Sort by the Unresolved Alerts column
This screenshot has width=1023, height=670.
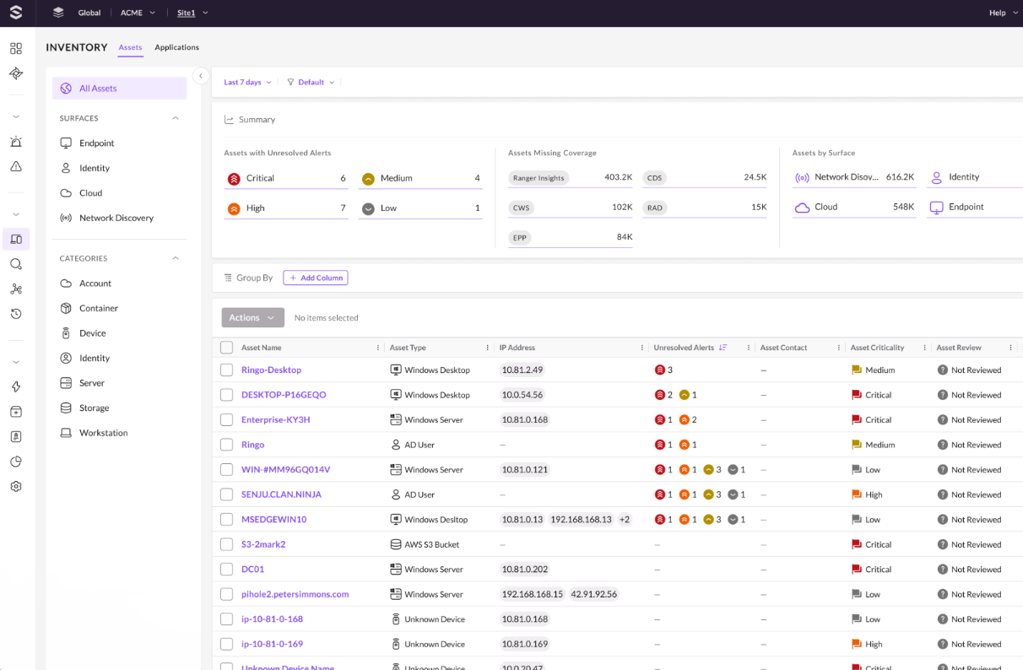pos(723,348)
